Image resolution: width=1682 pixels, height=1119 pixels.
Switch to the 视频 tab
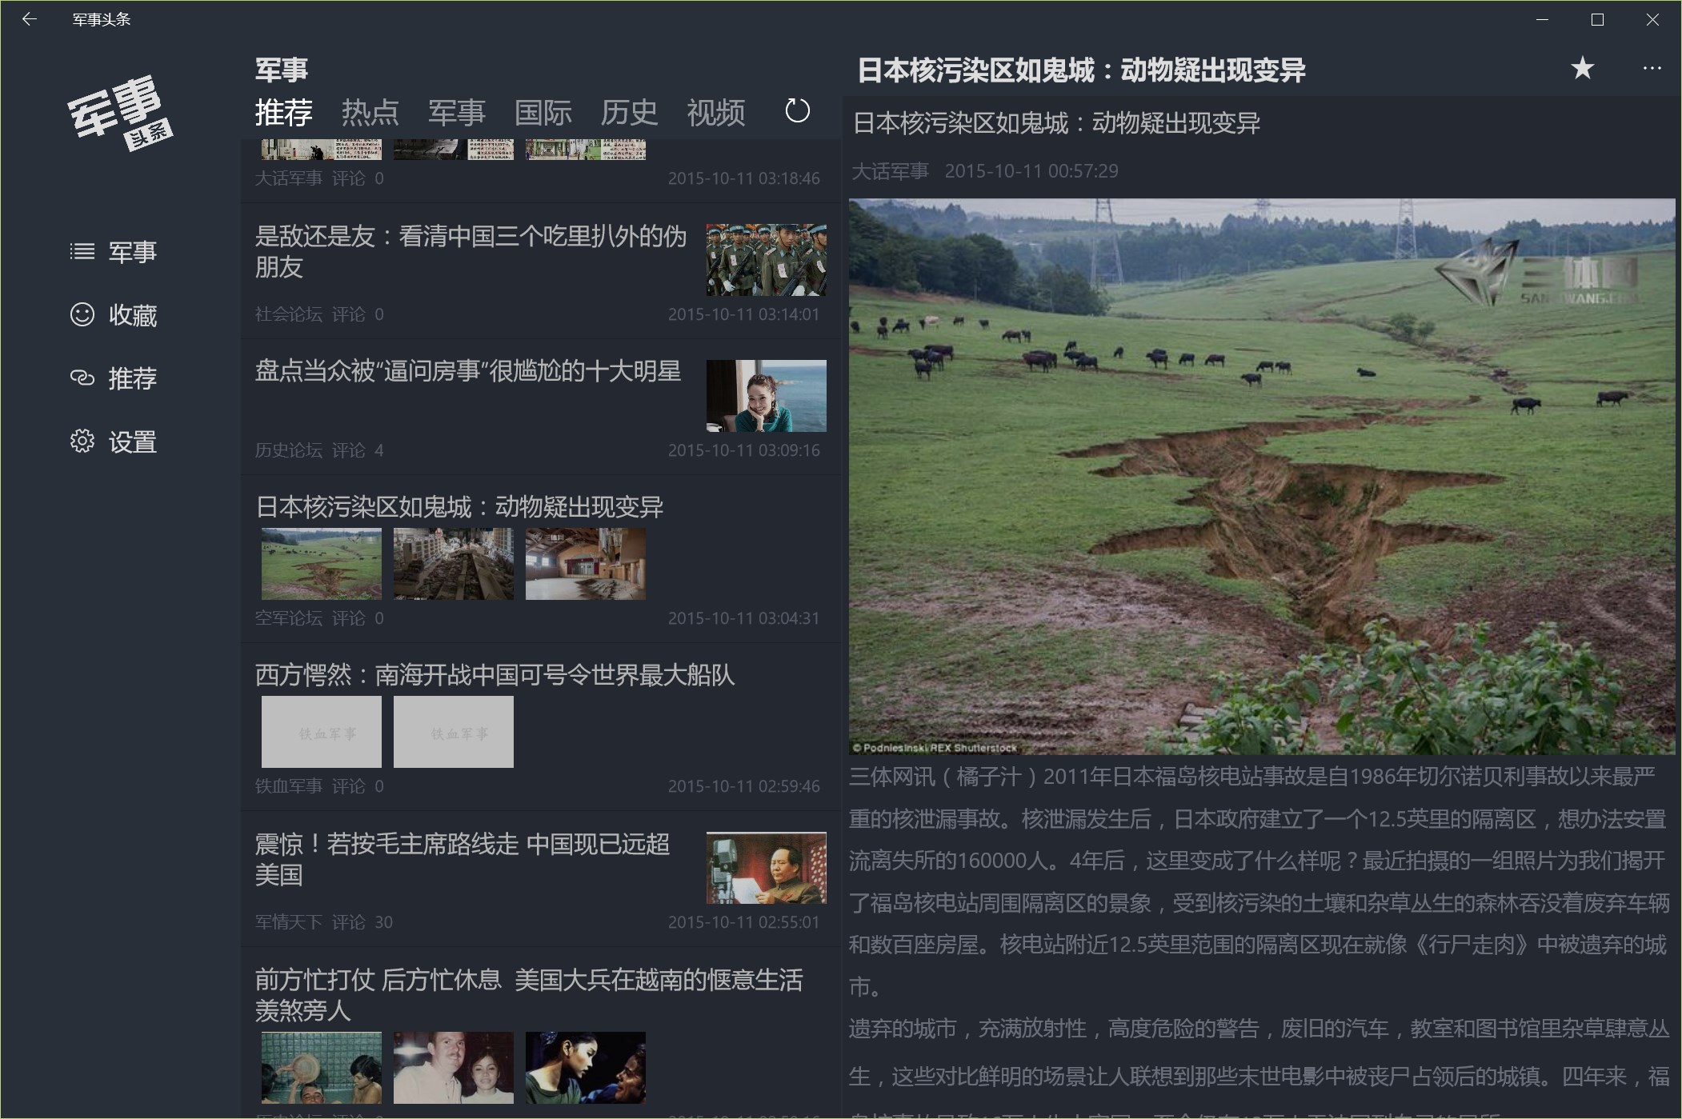pyautogui.click(x=715, y=113)
